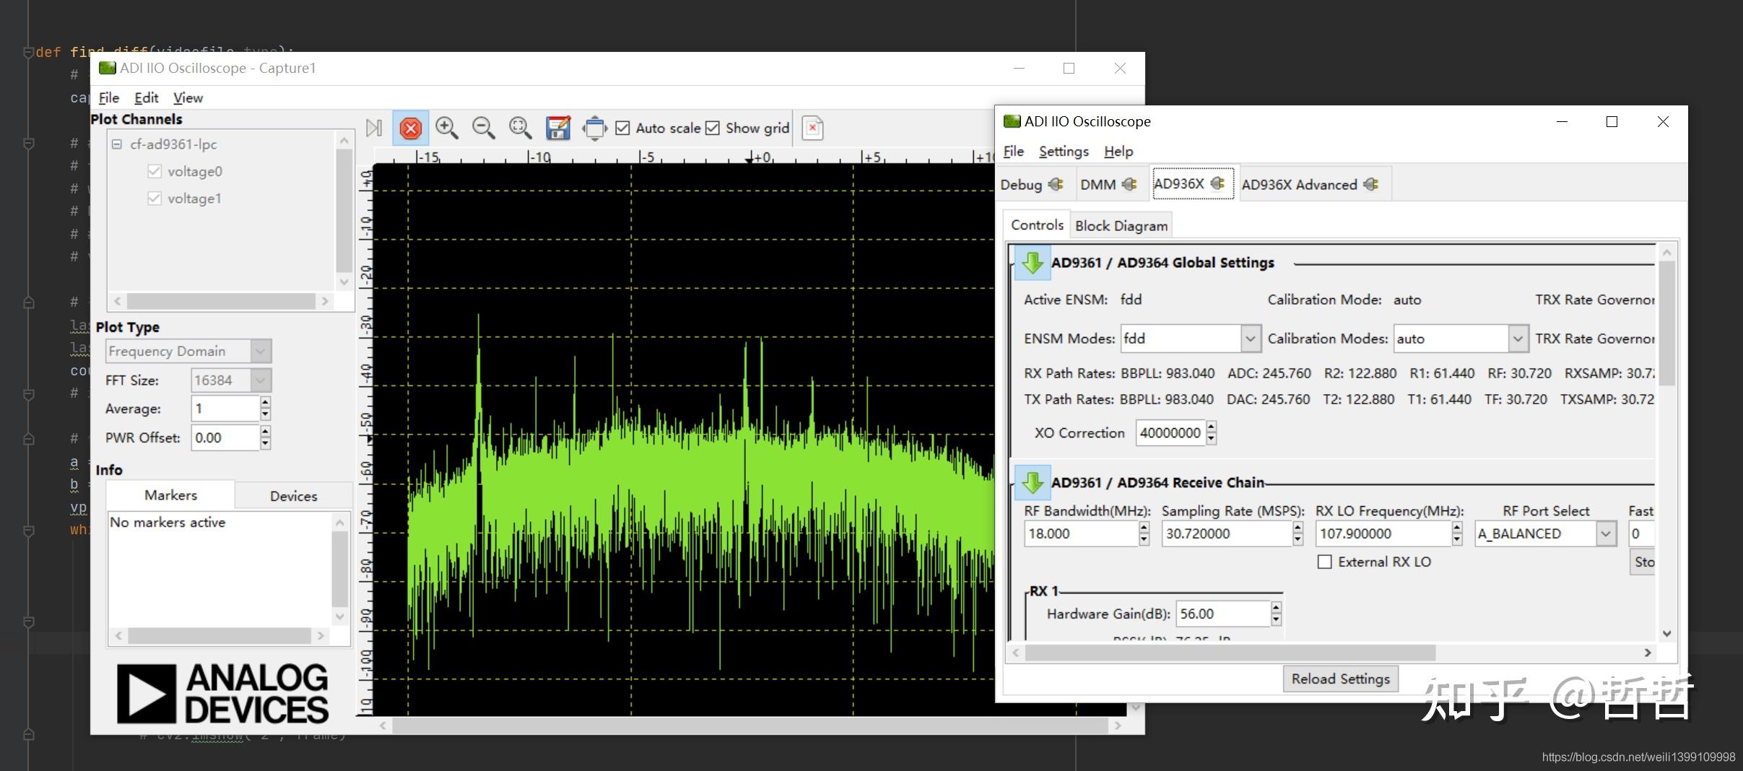Click the zoom out magnifier icon
This screenshot has height=771, width=1743.
(x=483, y=128)
